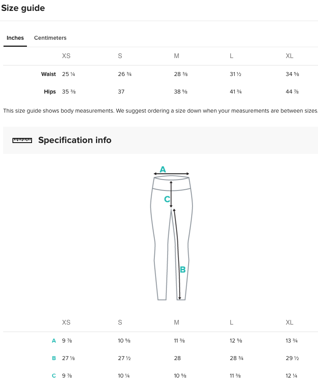Select the M size column in specifications
Screen dimensions: 318x385
(176, 322)
